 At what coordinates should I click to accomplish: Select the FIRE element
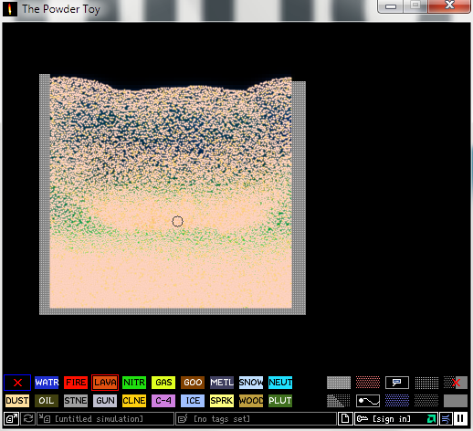tap(76, 383)
